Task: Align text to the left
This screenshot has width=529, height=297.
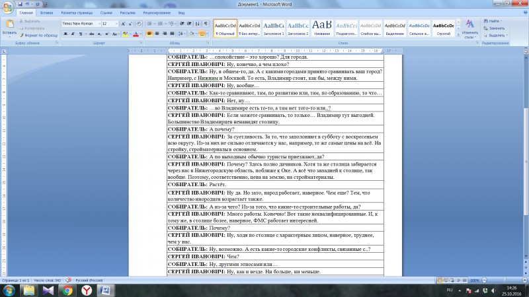Action: (149, 34)
